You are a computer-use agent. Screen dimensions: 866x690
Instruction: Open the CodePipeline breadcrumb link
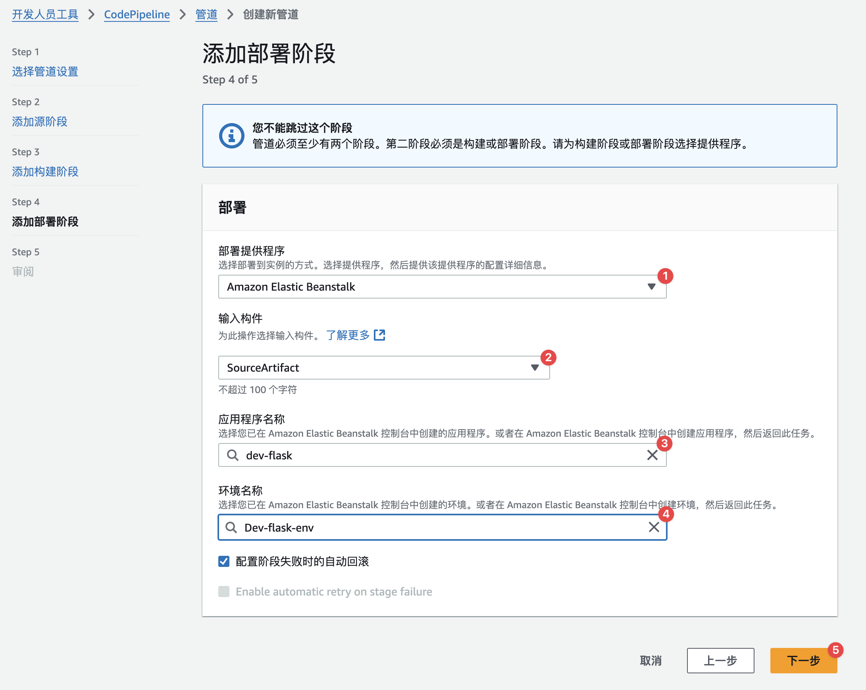137,14
